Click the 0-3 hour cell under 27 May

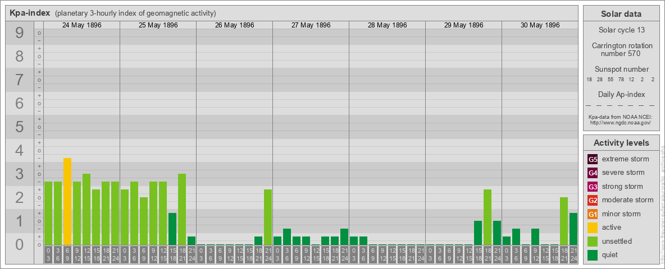click(x=277, y=254)
